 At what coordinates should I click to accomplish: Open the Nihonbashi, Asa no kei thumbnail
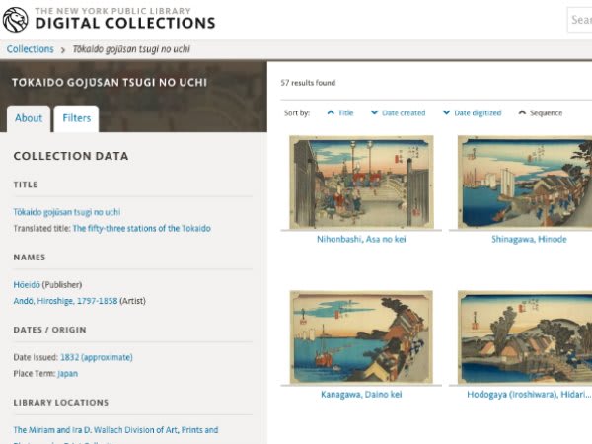(361, 182)
